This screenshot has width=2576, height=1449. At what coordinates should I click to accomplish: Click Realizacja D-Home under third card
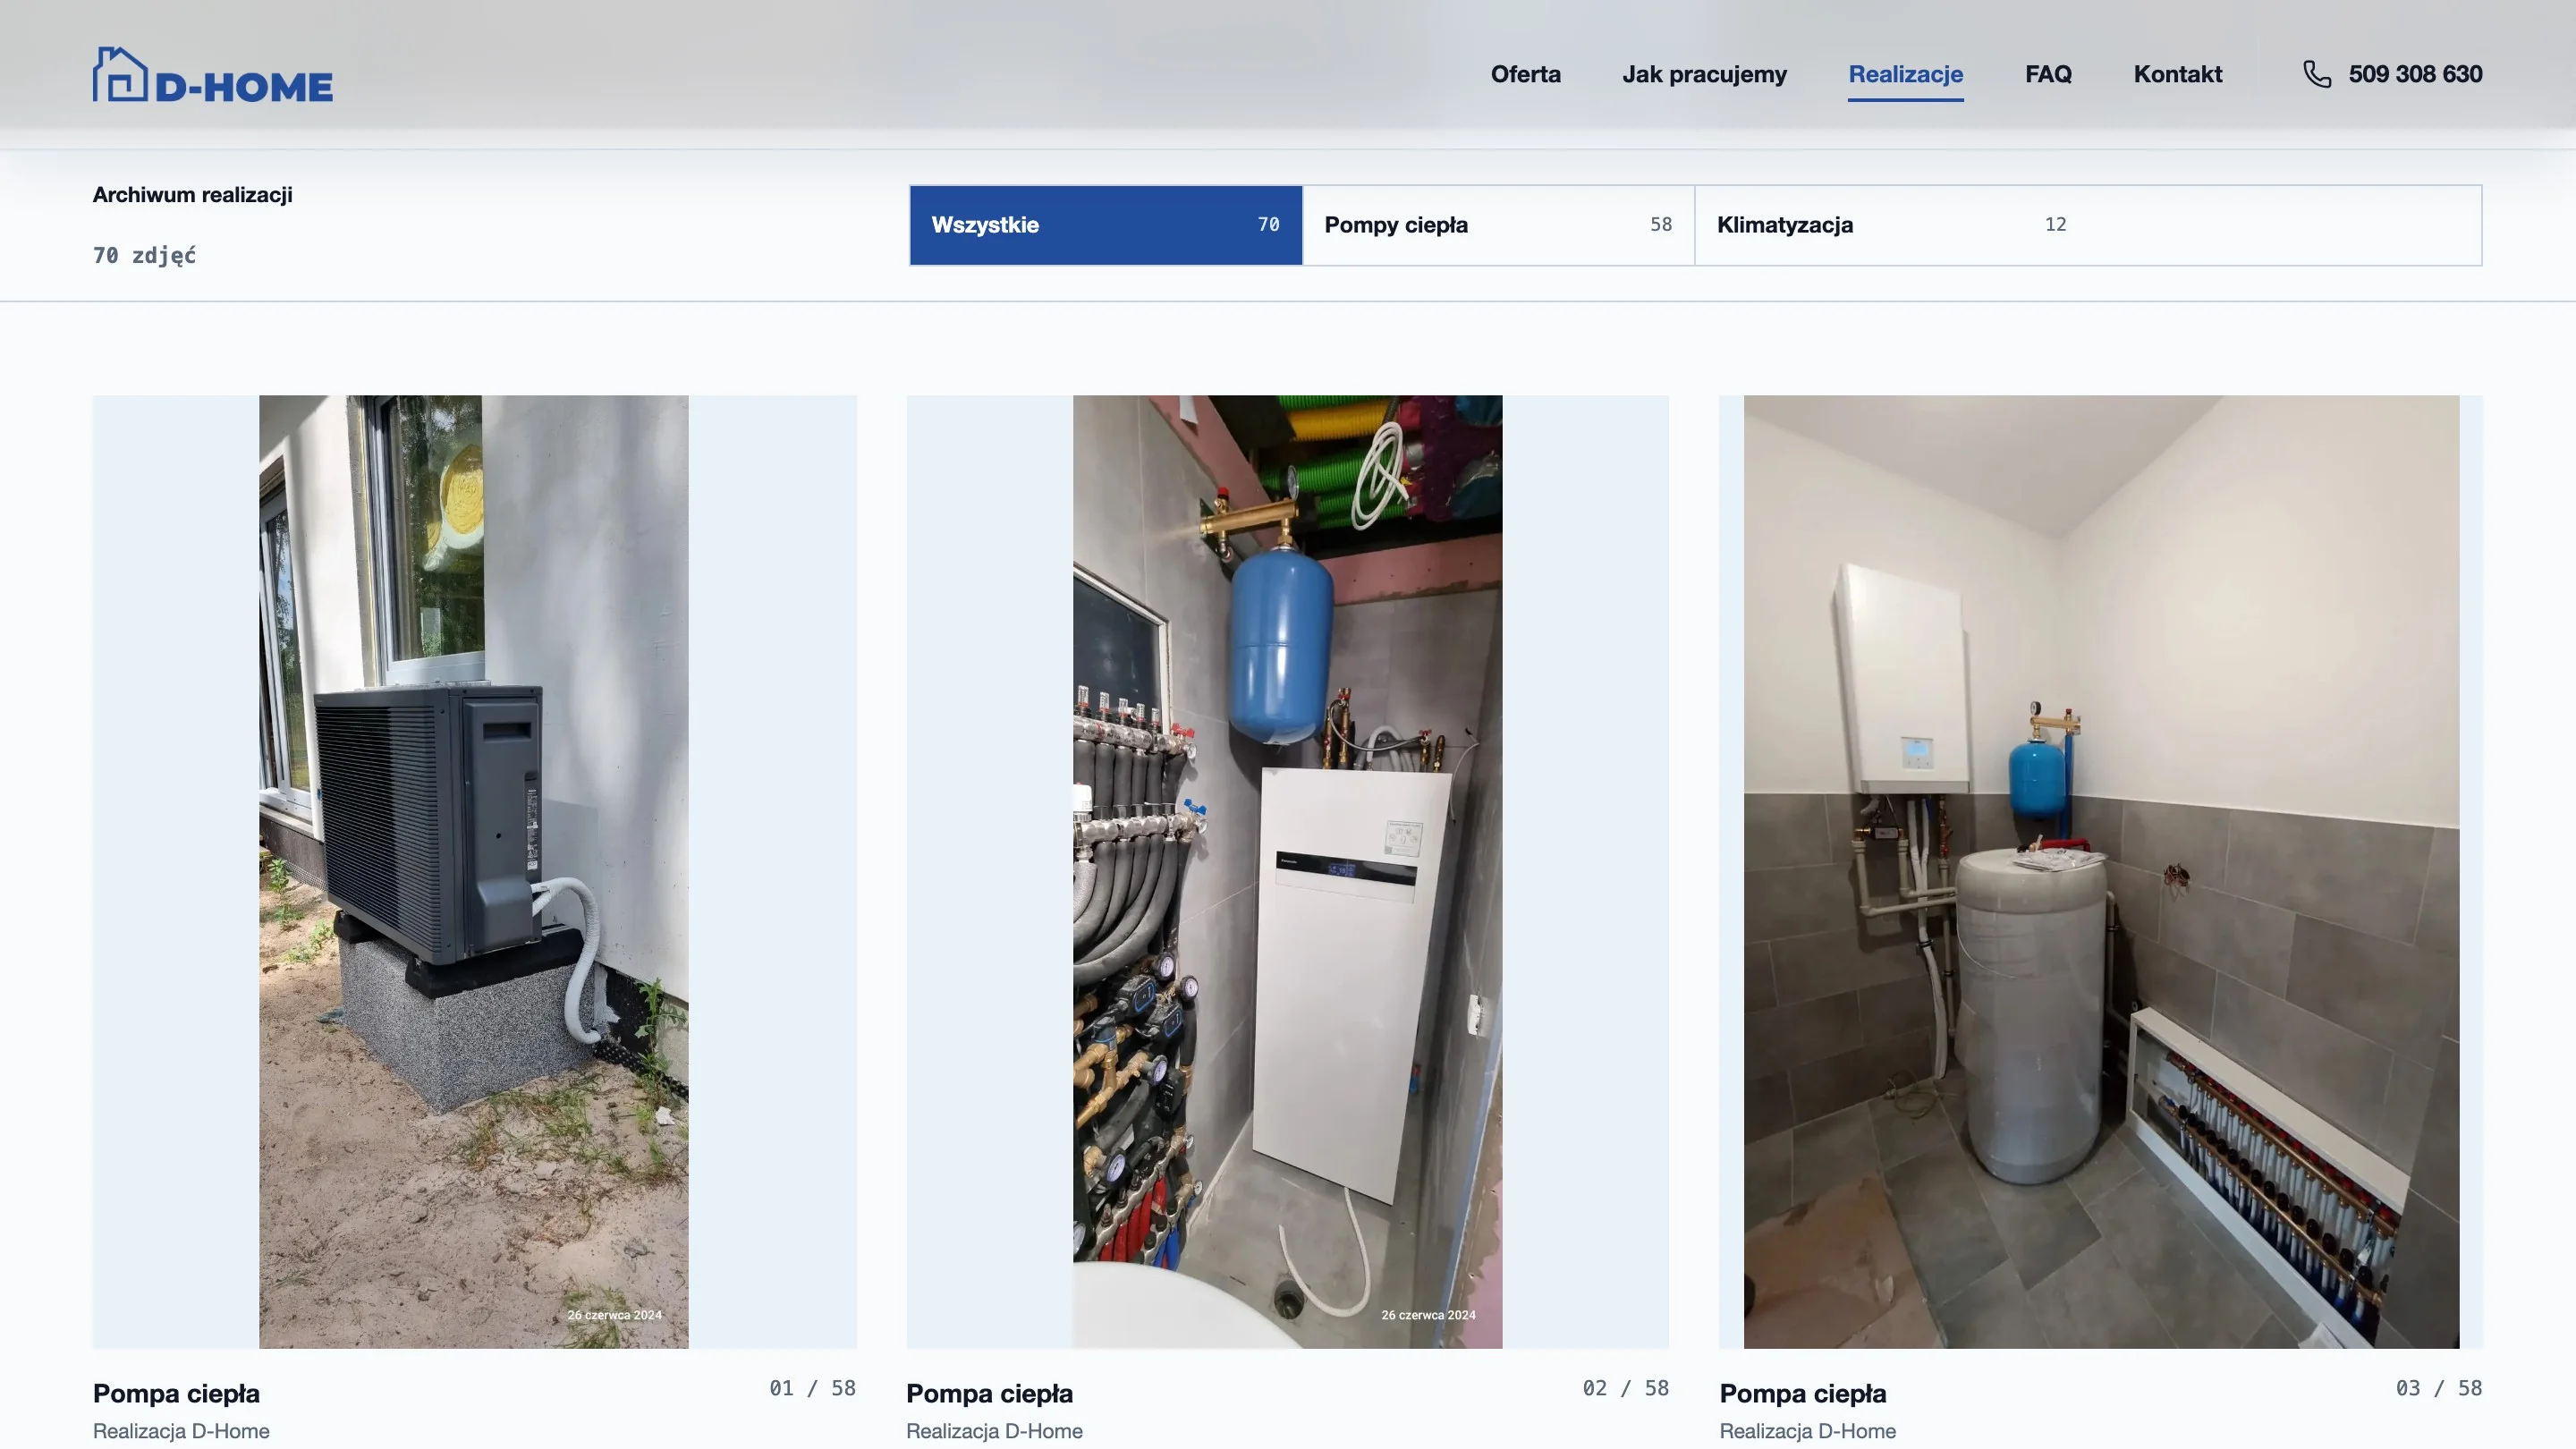point(1807,1431)
